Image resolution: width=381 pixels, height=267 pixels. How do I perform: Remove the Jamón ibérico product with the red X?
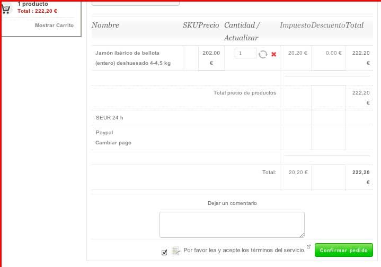tap(273, 54)
